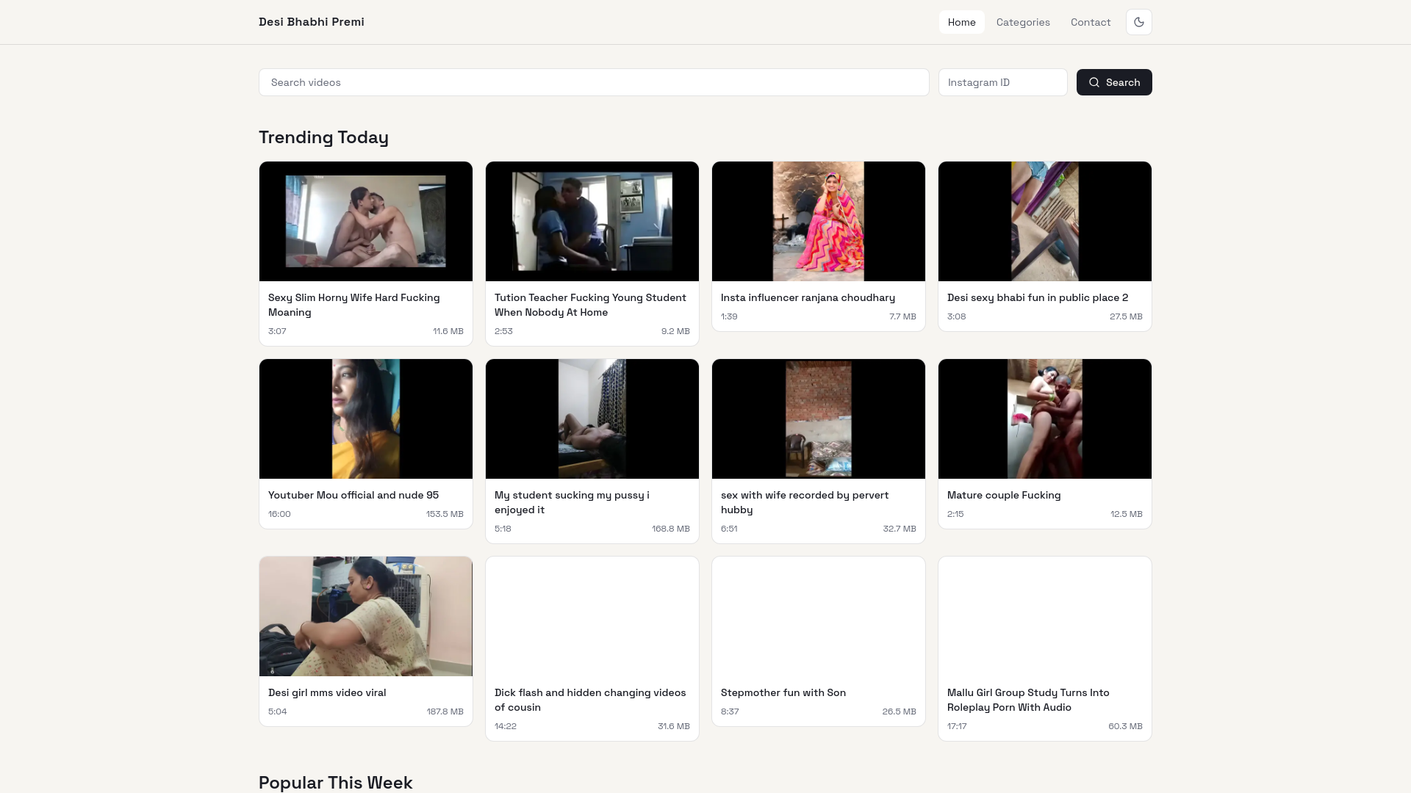This screenshot has height=793, width=1411.
Task: Click the Popular This Week heading
Action: coord(335,782)
